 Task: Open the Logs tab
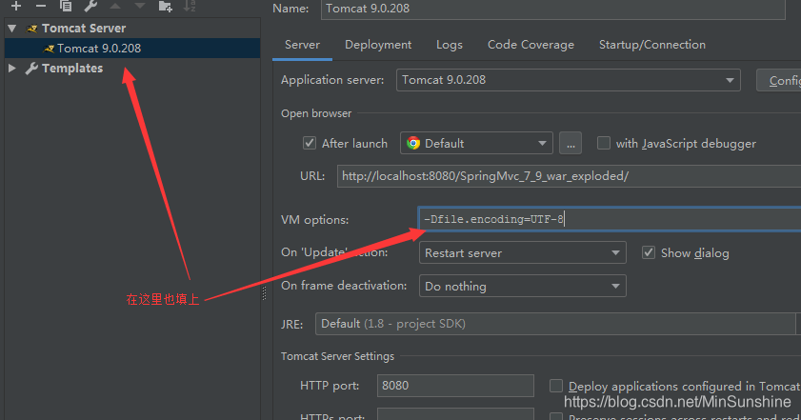coord(450,45)
